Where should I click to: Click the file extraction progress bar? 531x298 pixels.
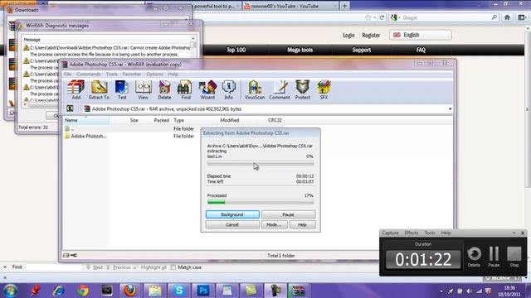(260, 163)
